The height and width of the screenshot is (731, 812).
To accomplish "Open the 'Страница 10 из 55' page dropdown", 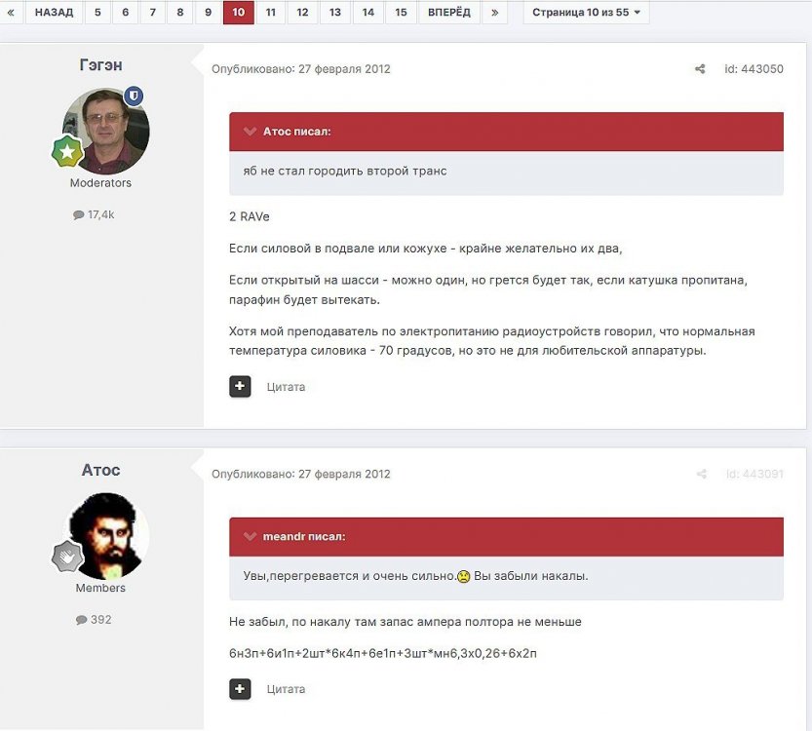I will 586,13.
